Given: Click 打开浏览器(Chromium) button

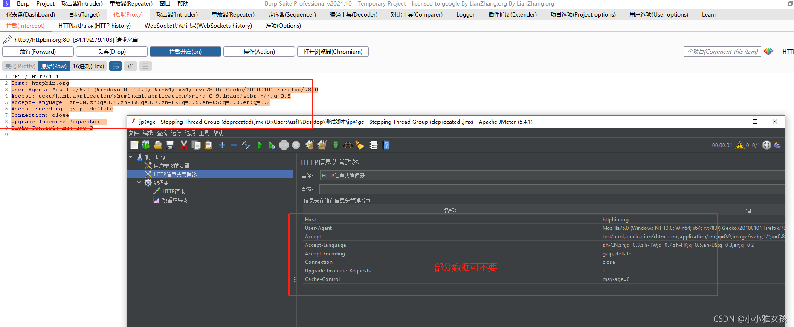Looking at the screenshot, I should 333,52.
